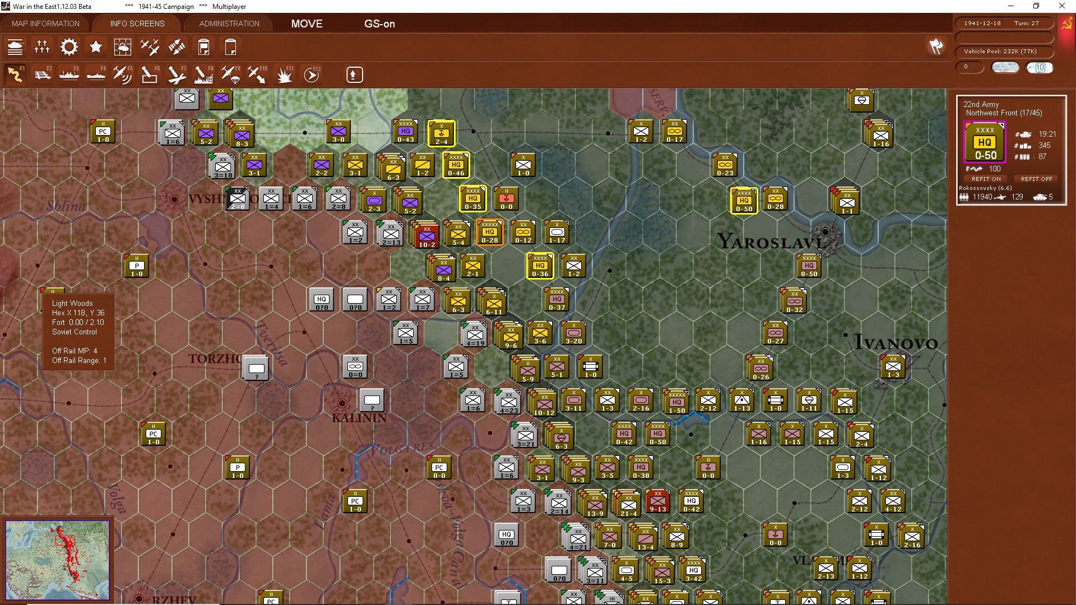Select F11 Build fortified zone mode

pos(284,75)
